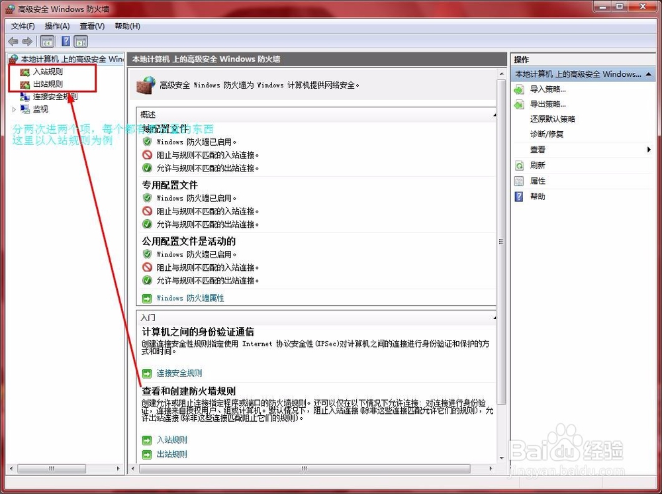Image resolution: width=662 pixels, height=494 pixels.
Task: Select 连接安全规则 in the tree
Action: point(56,97)
